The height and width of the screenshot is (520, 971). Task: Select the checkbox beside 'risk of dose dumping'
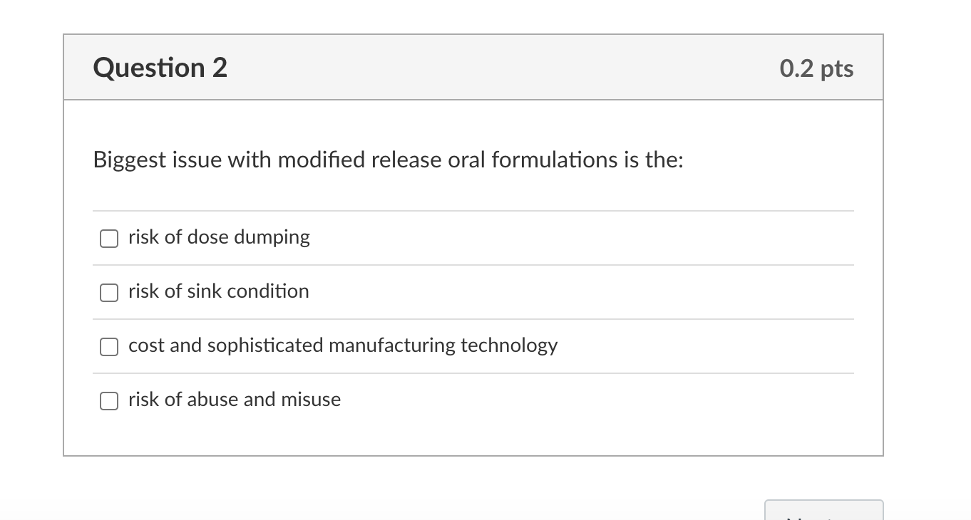(x=108, y=238)
